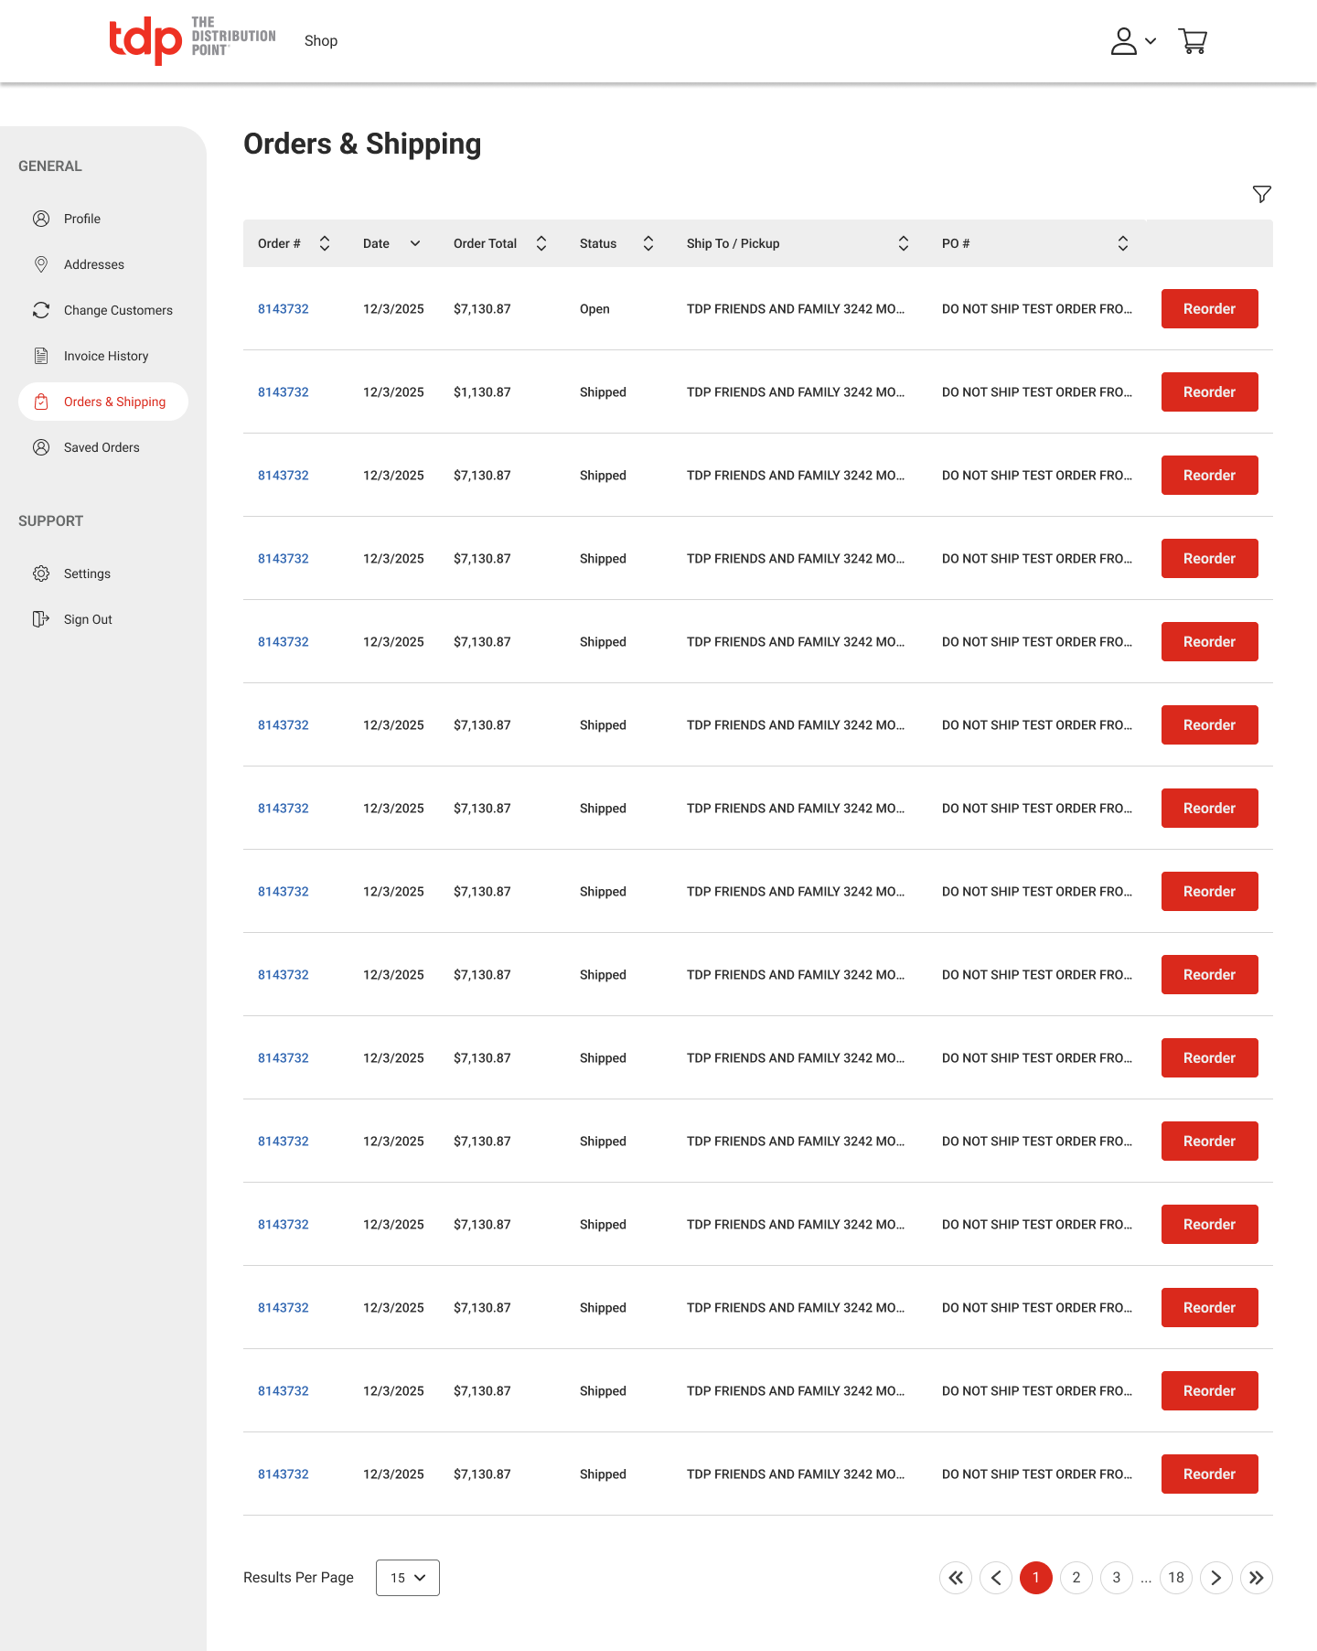The image size is (1317, 1651).
Task: Jump to first page with double-left arrows
Action: tap(956, 1577)
